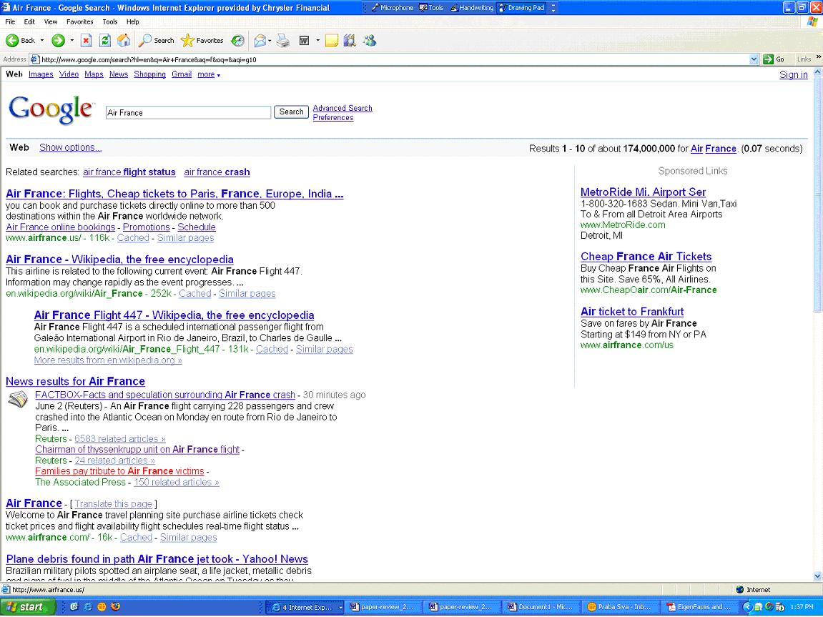Expand the Back button history dropdown

(x=42, y=41)
